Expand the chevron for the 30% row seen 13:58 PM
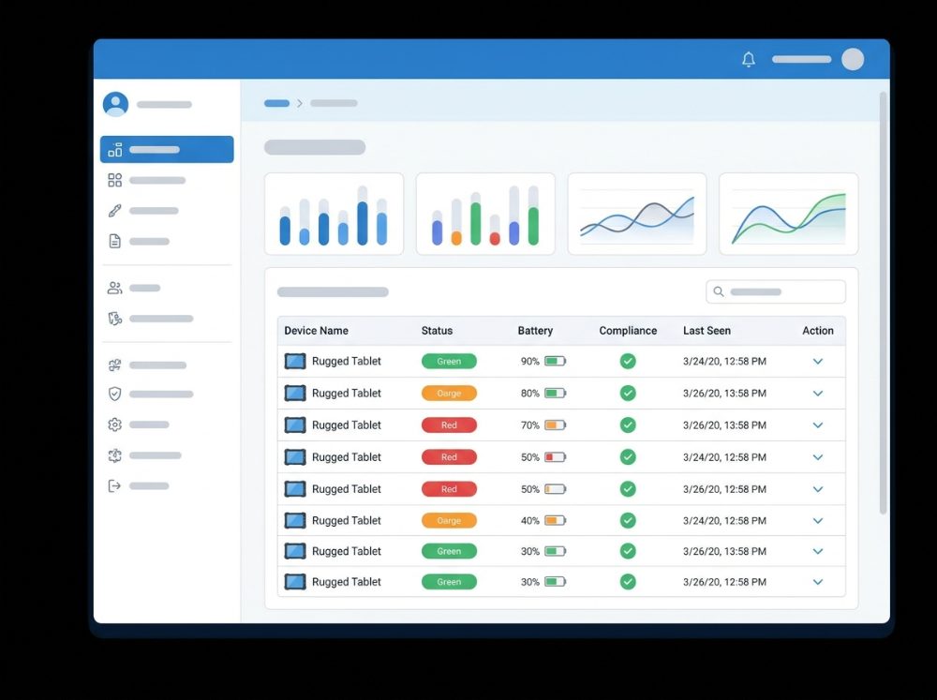The height and width of the screenshot is (700, 937). point(818,551)
